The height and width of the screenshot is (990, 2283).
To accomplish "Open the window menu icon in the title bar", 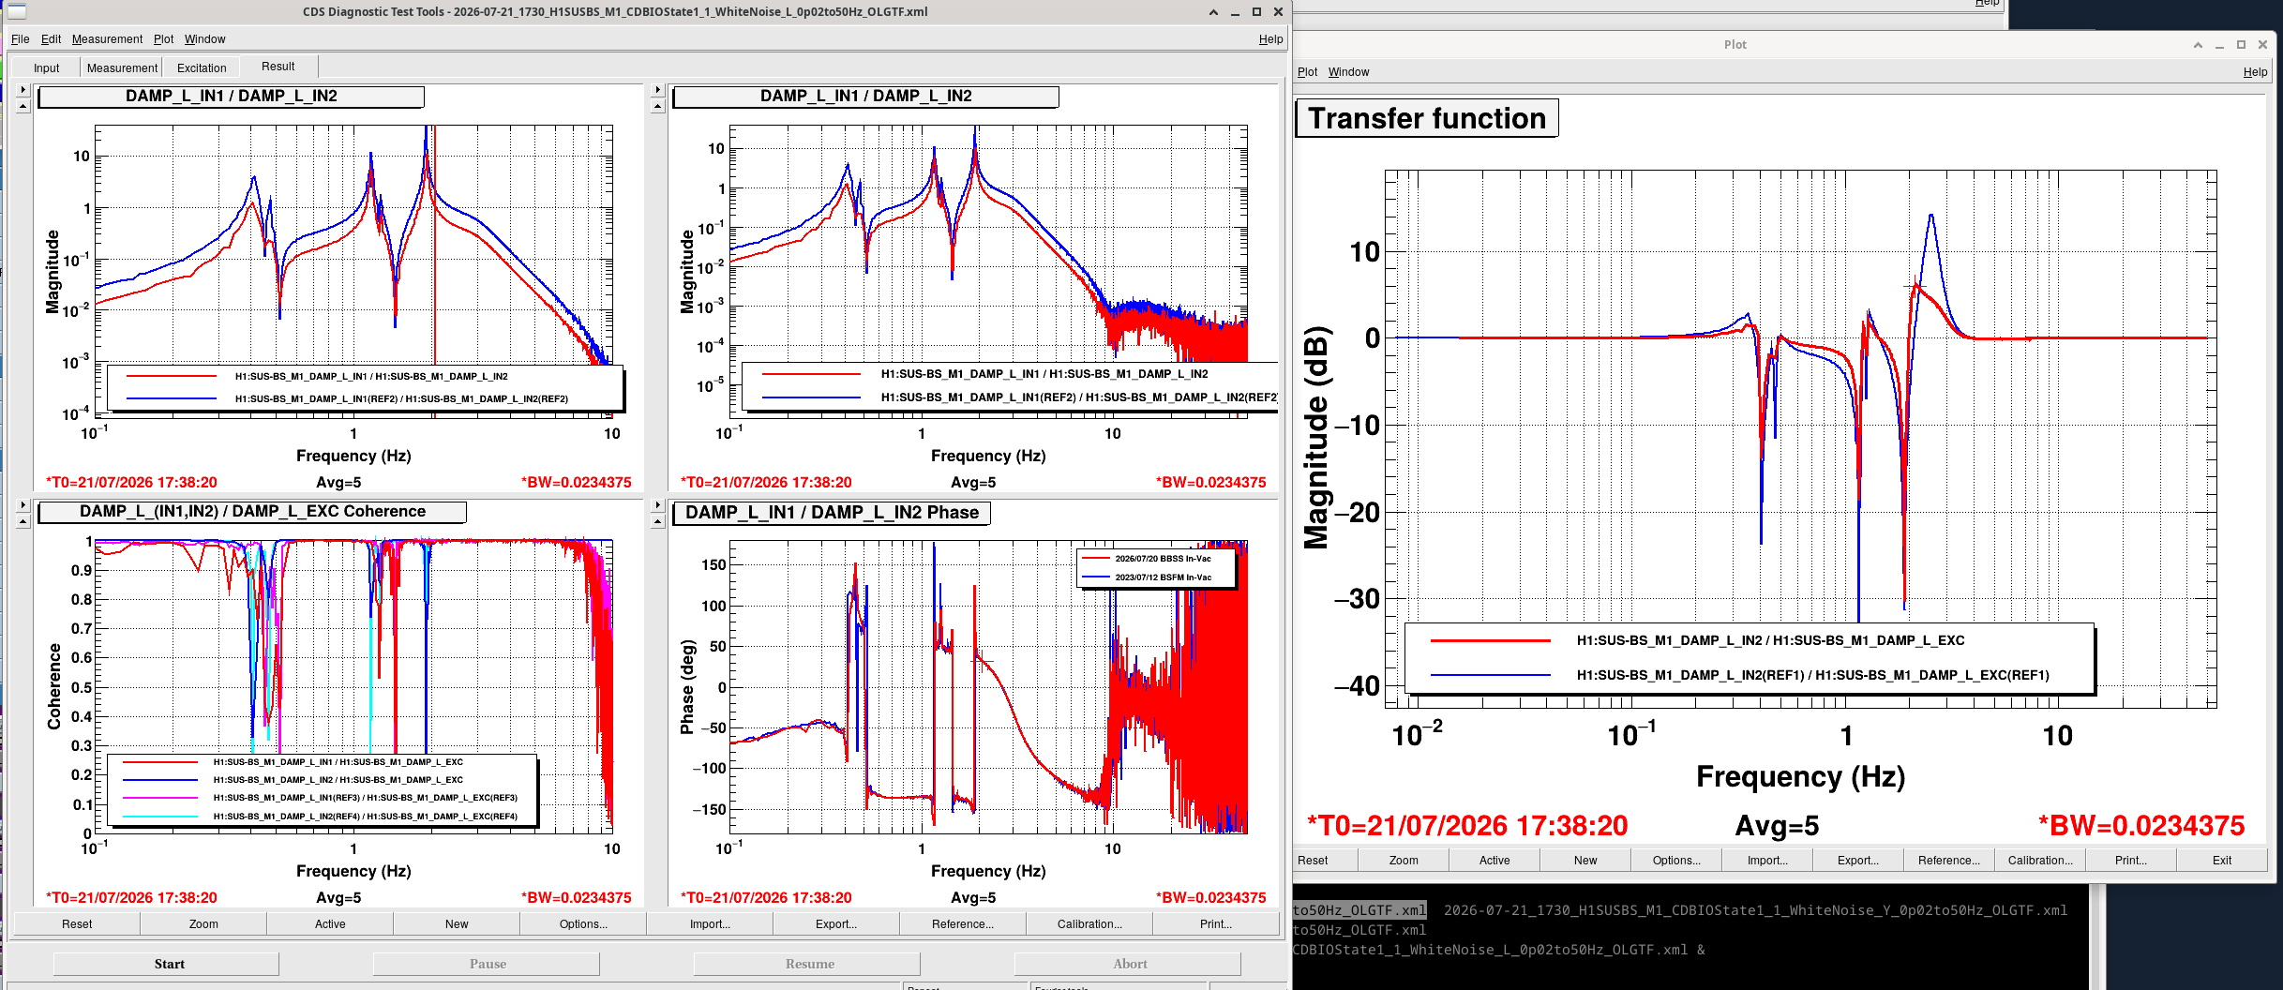I will click(x=16, y=12).
